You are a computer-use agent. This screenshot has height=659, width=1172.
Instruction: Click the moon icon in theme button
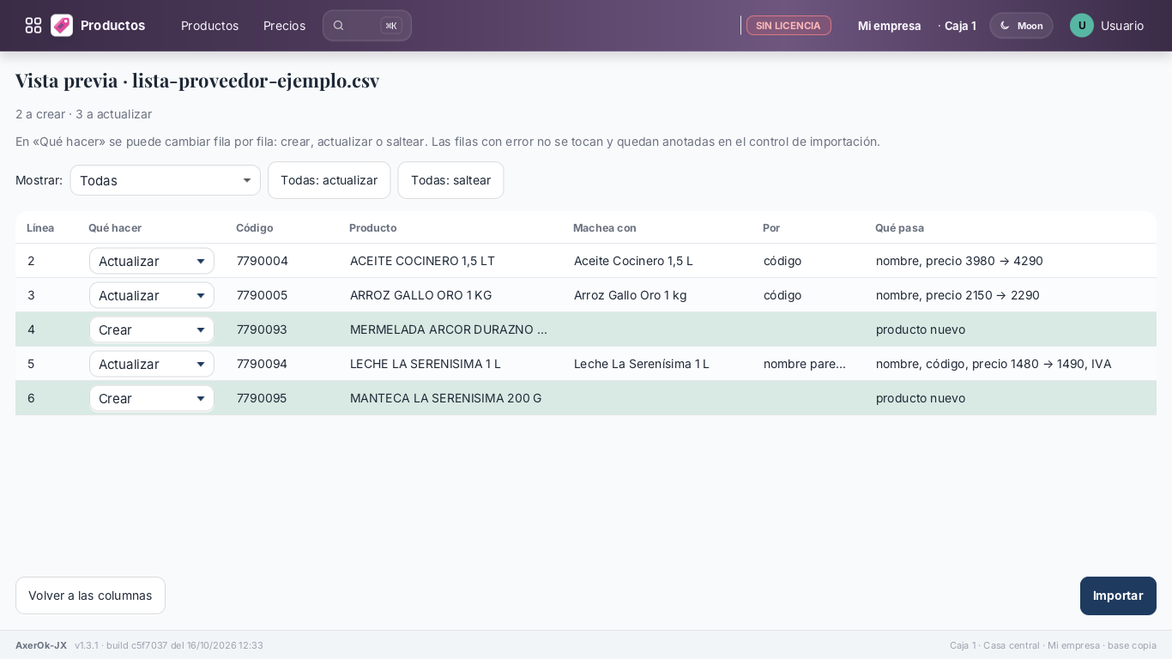1005,26
